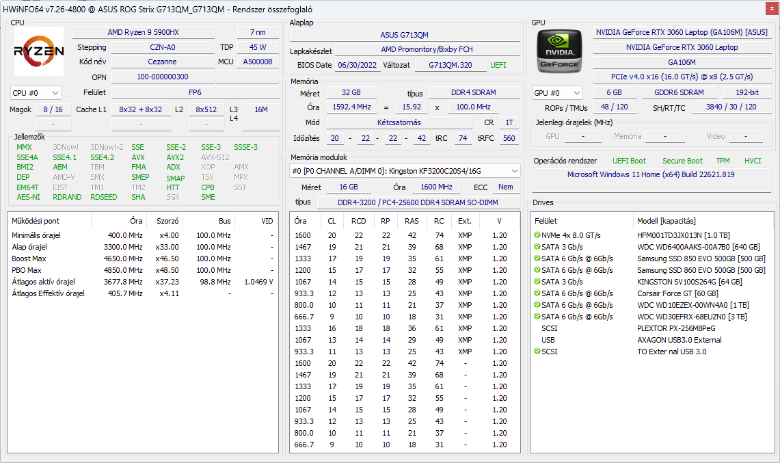Click the TDP 45 W field
This screenshot has height=463, width=780.
(x=258, y=47)
